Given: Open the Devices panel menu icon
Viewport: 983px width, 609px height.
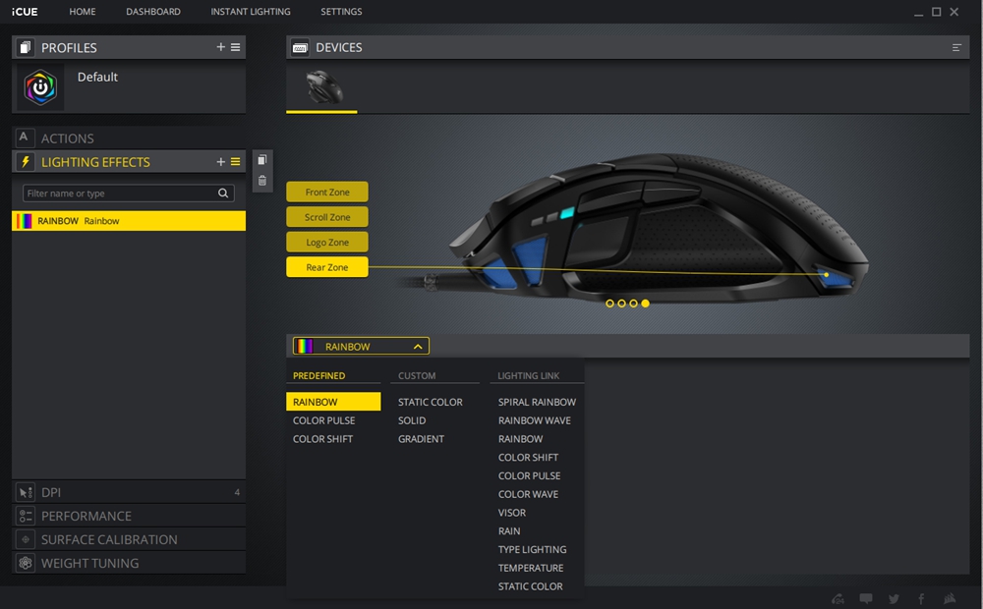Looking at the screenshot, I should point(956,47).
